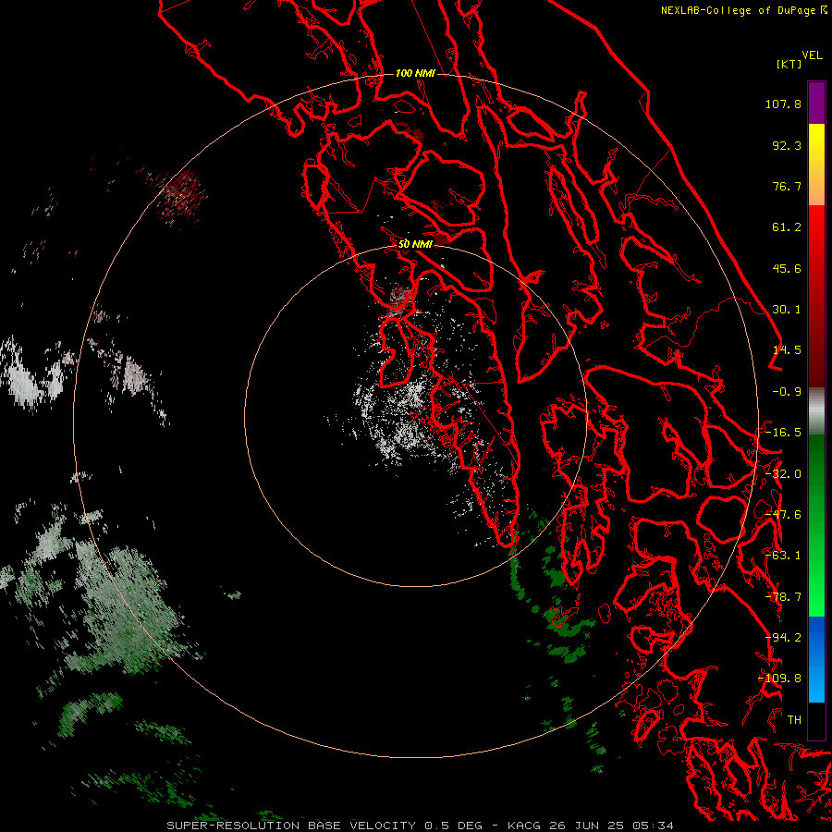Click the NEXLAB-College of DuPage credit text
Image resolution: width=832 pixels, height=832 pixels.
pos(738,10)
